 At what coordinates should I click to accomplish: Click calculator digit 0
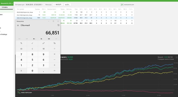[32, 71]
